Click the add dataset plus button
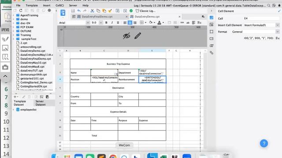The image size is (282, 158). click(x=15, y=97)
